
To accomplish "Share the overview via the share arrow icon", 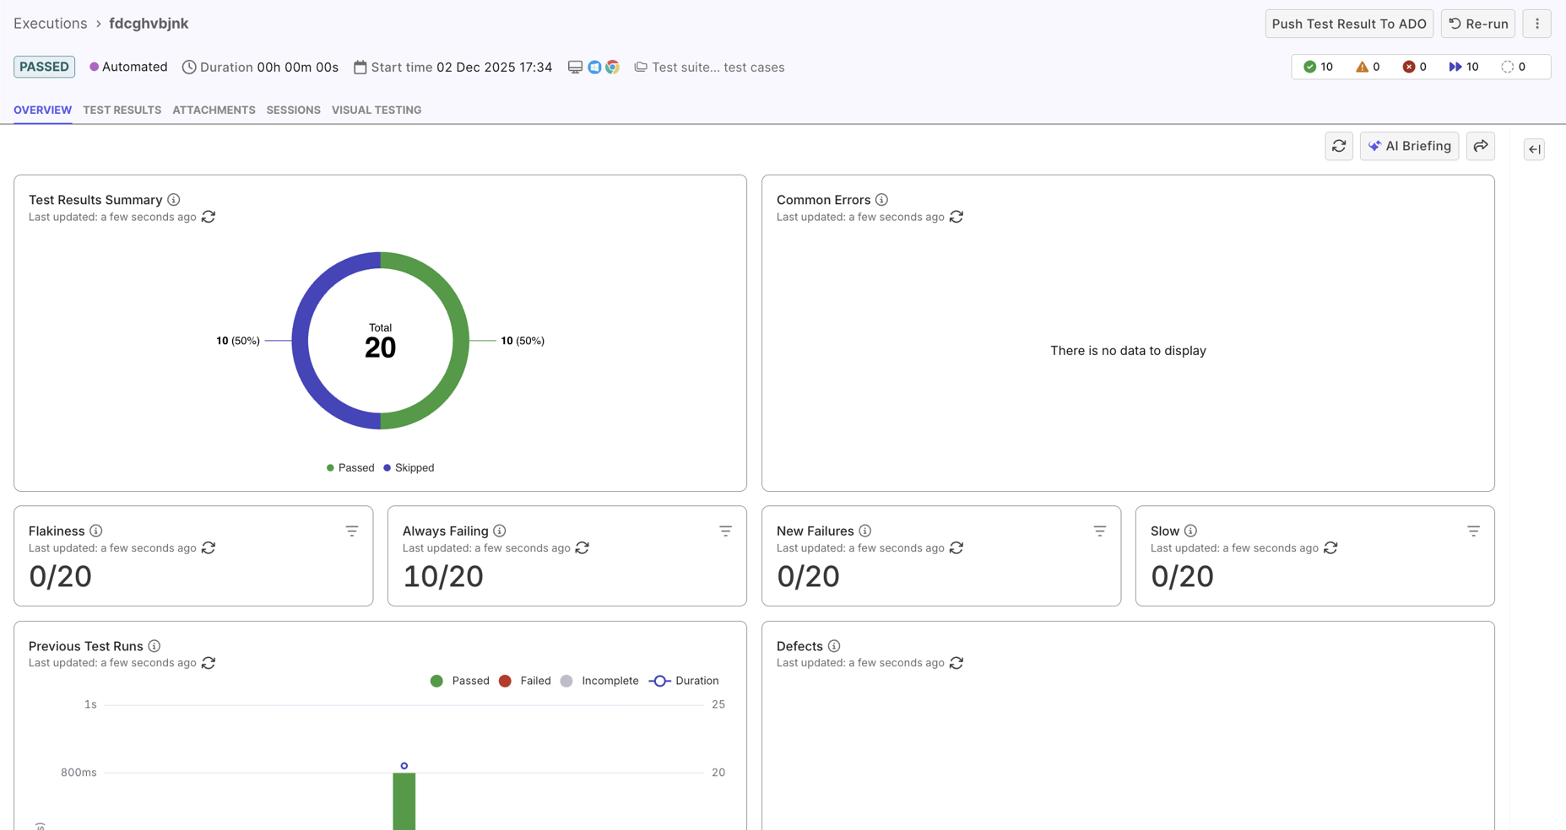I will 1480,145.
